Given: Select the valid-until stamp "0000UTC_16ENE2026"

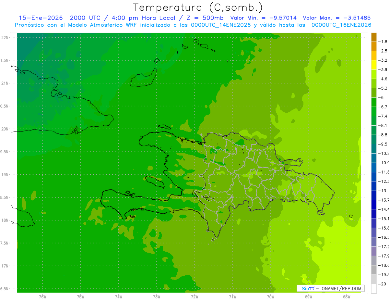Looking at the screenshot, I should coord(341,25).
